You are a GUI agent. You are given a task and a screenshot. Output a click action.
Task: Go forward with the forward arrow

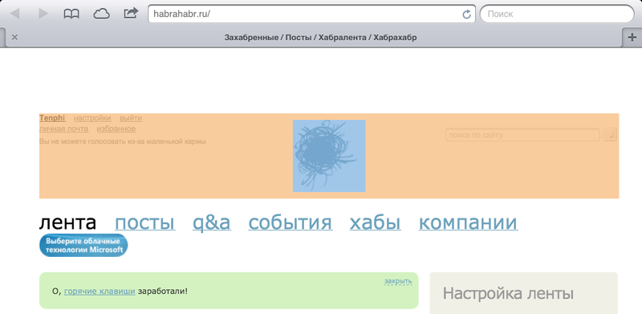(x=43, y=14)
